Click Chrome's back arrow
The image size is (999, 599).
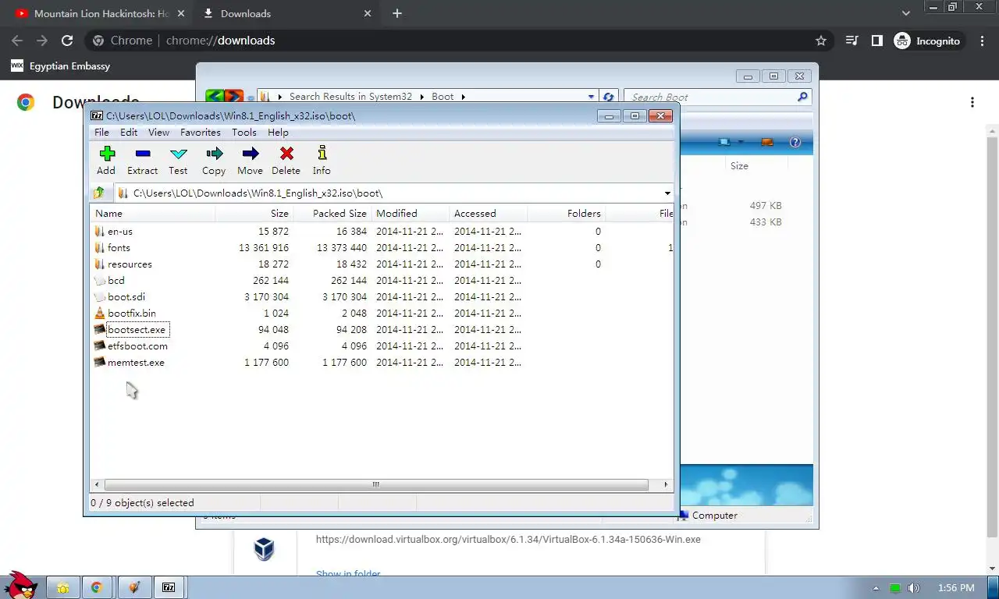point(17,41)
